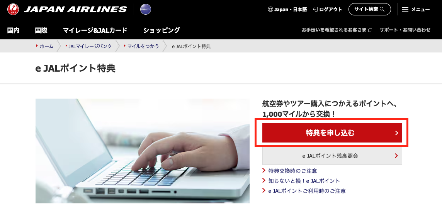
Task: Open the 国際 navigation menu
Action: [41, 30]
